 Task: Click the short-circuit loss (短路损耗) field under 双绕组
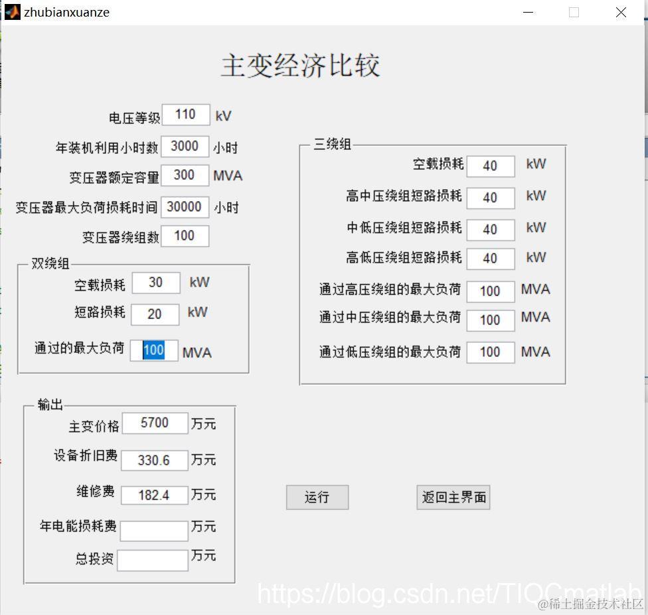[155, 314]
